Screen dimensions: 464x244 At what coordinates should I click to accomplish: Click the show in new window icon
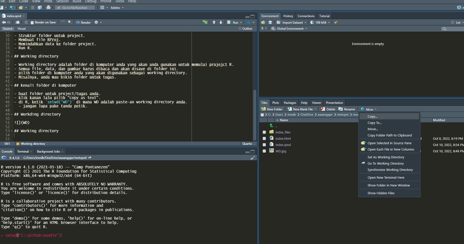pos(17,22)
